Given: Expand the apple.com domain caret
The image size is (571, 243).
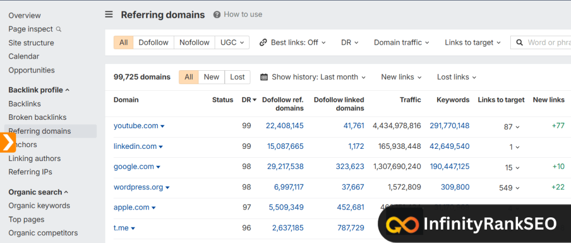Looking at the screenshot, I should pyautogui.click(x=153, y=208).
